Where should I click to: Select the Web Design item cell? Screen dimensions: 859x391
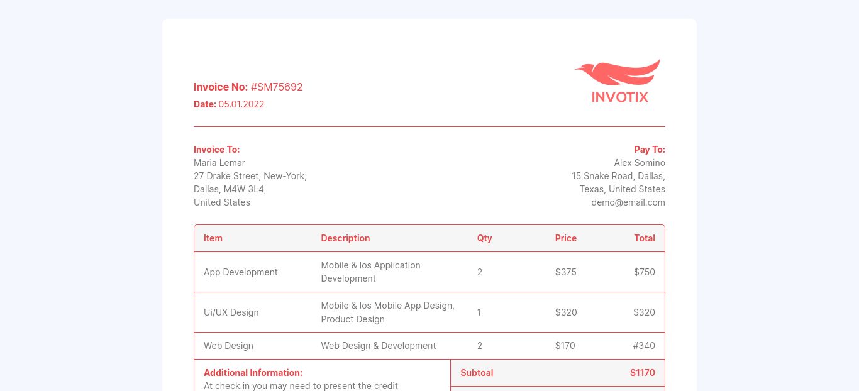point(228,346)
